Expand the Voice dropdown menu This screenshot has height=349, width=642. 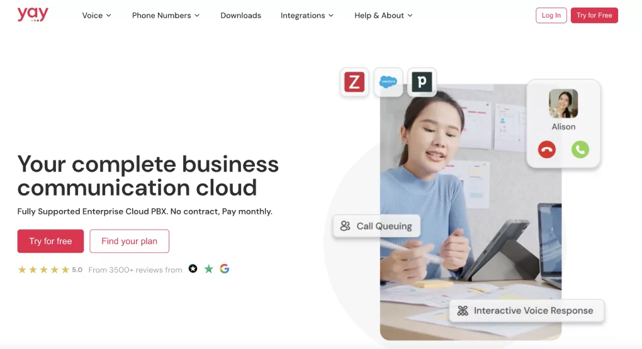pyautogui.click(x=96, y=16)
